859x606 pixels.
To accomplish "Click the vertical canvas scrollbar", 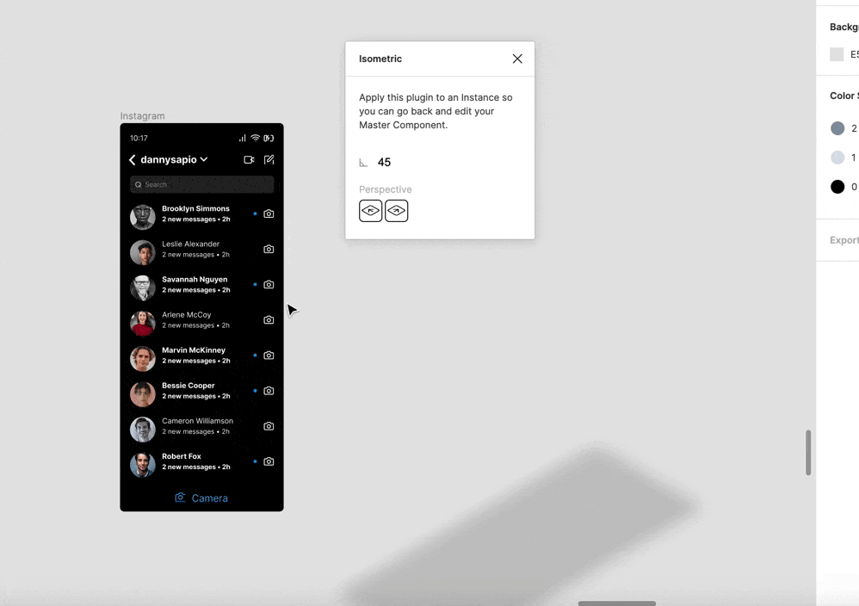I will [x=808, y=453].
